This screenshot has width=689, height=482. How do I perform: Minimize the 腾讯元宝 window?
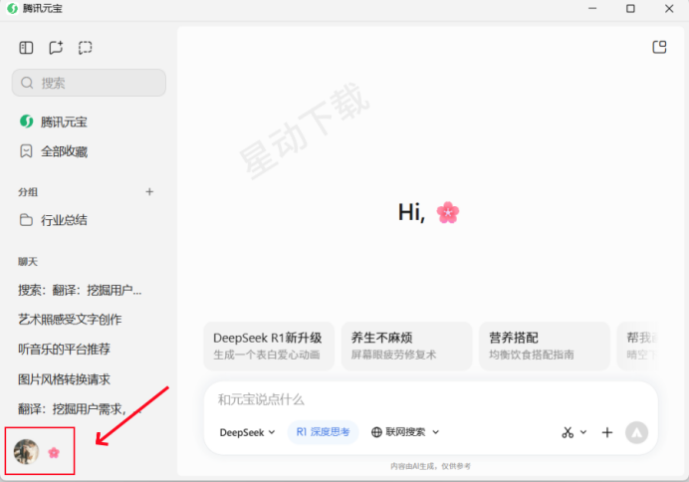592,8
